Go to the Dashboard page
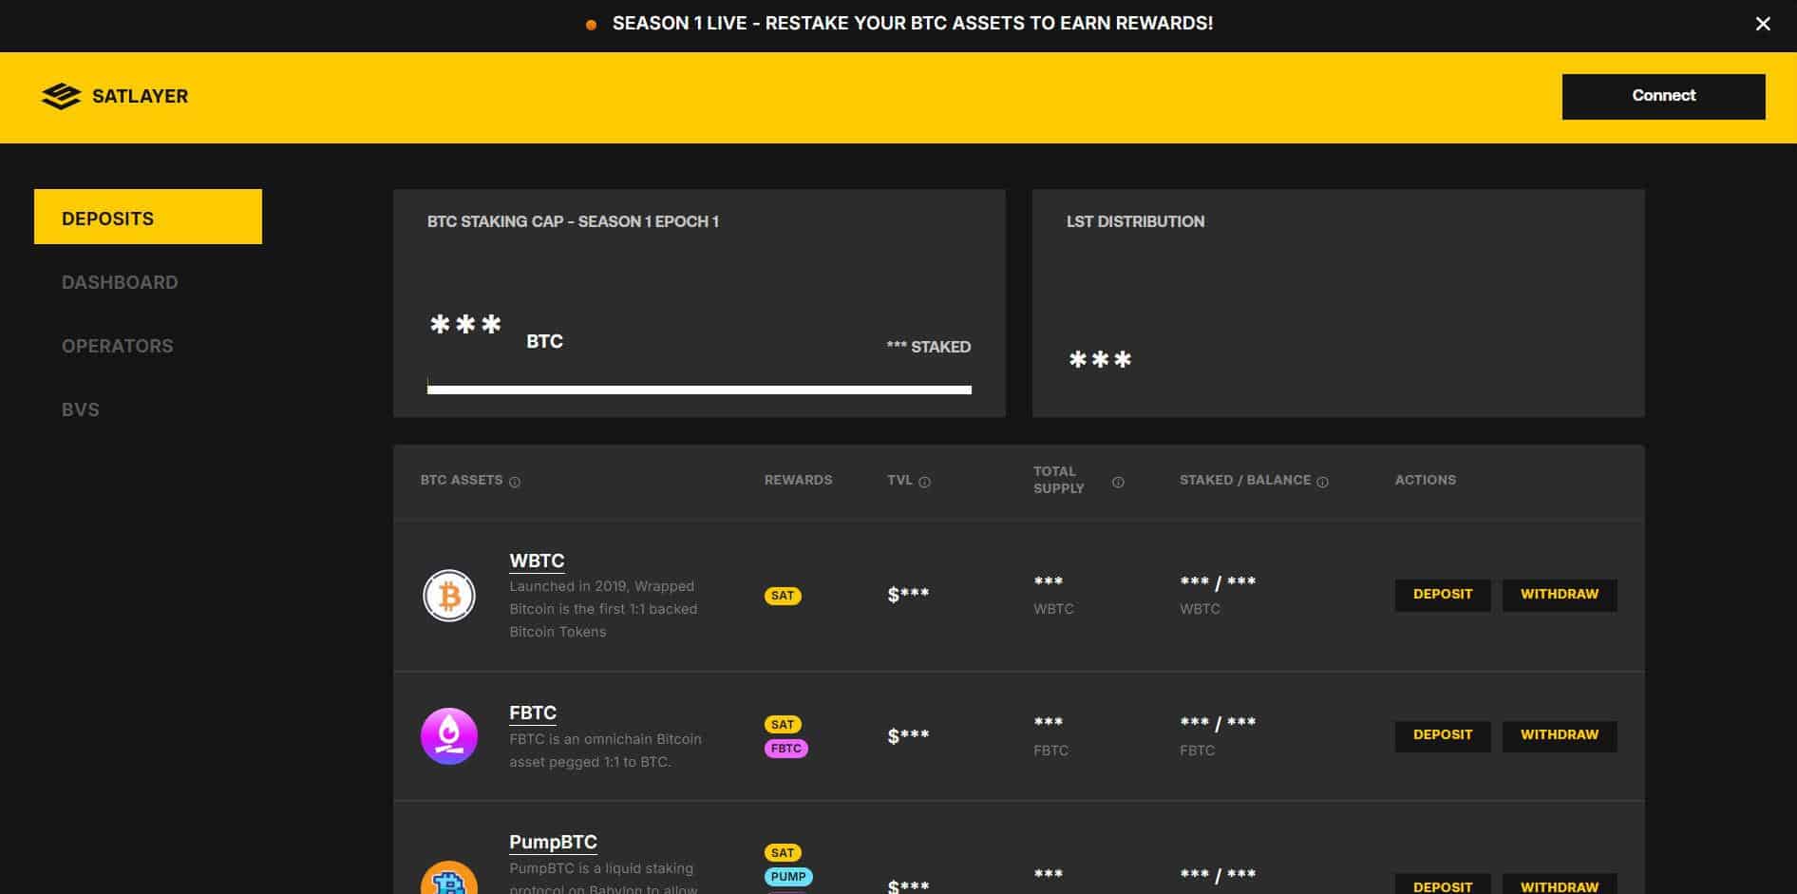 pyautogui.click(x=120, y=282)
